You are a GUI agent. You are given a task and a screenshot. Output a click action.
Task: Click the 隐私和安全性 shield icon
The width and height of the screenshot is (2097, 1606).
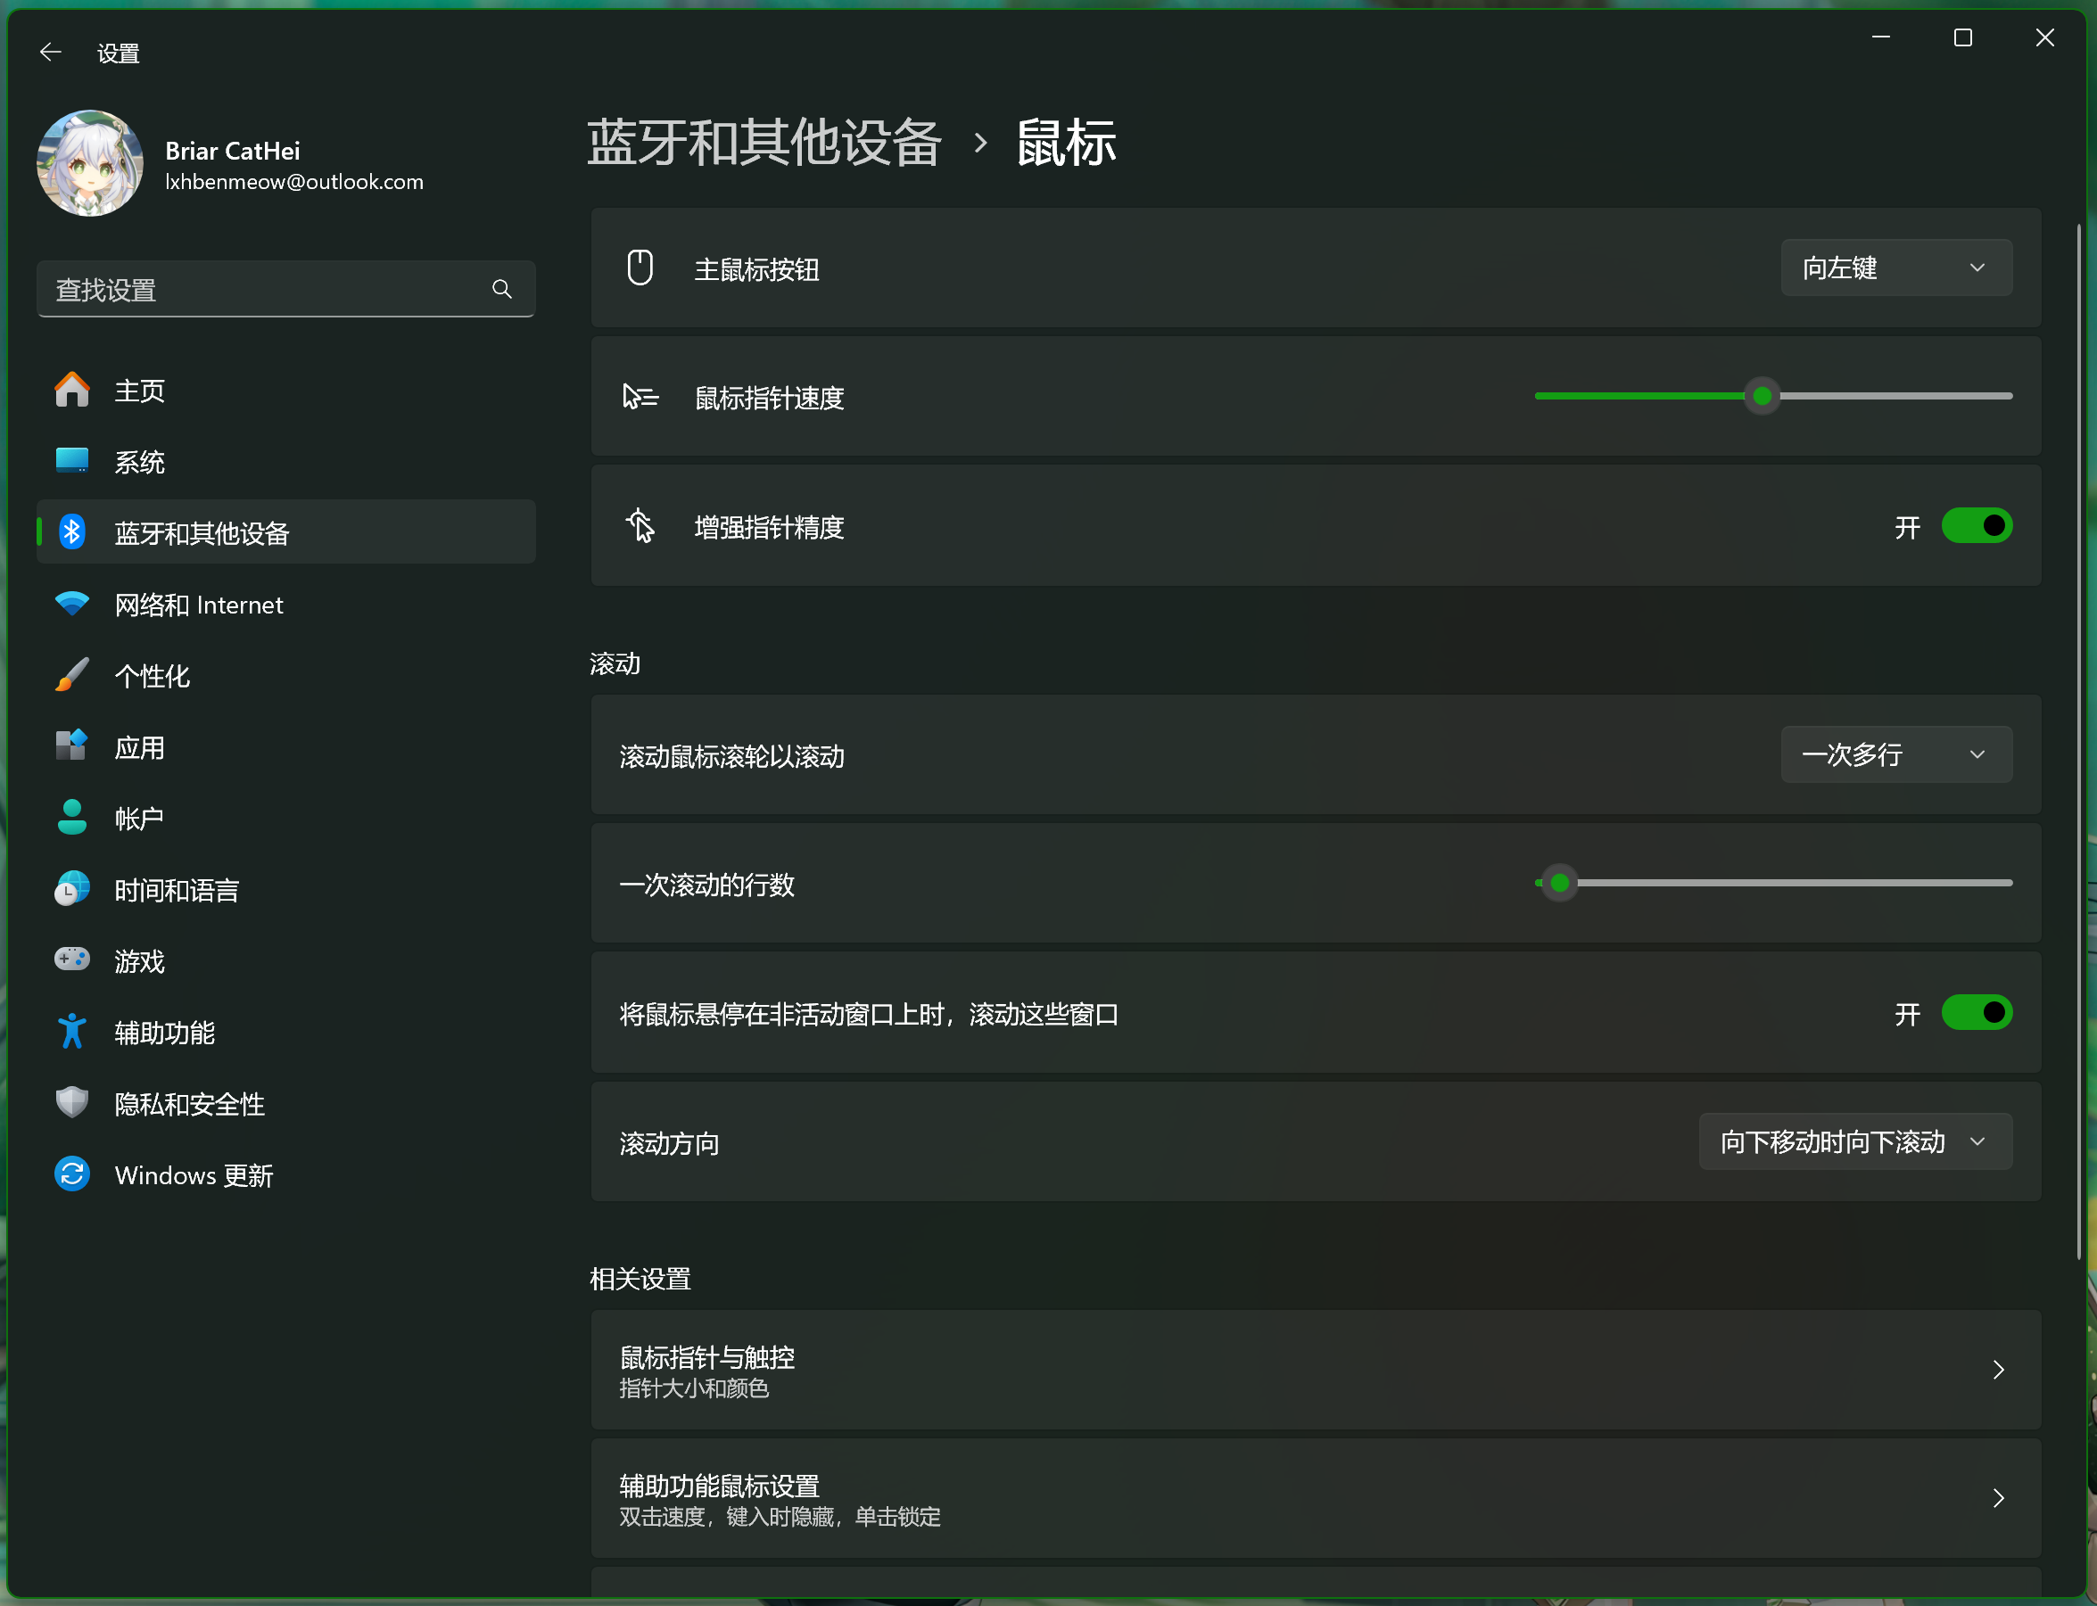71,1103
